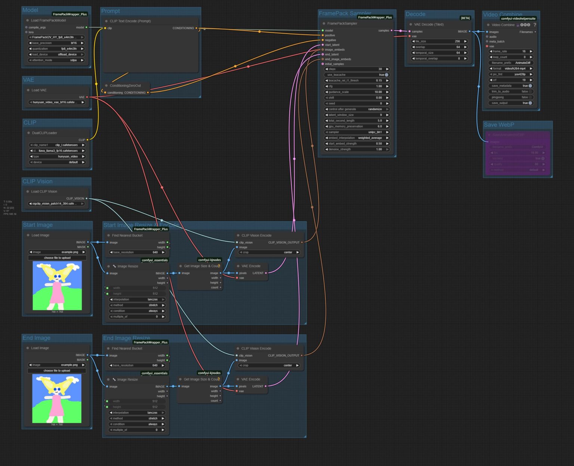Click the VAE output port on Load VAE

(x=87, y=97)
